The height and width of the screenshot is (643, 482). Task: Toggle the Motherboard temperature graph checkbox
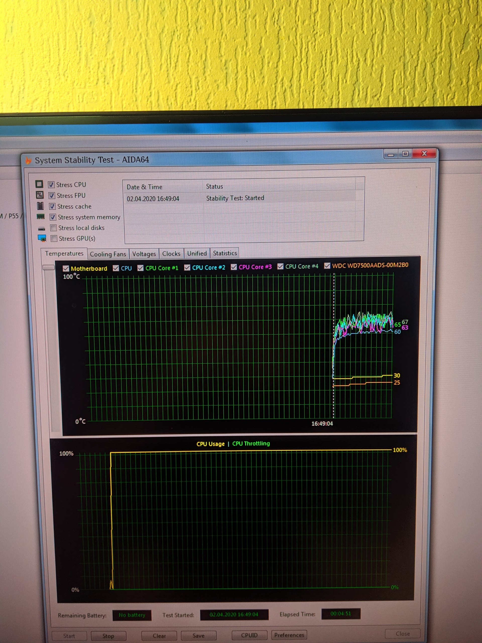(66, 268)
